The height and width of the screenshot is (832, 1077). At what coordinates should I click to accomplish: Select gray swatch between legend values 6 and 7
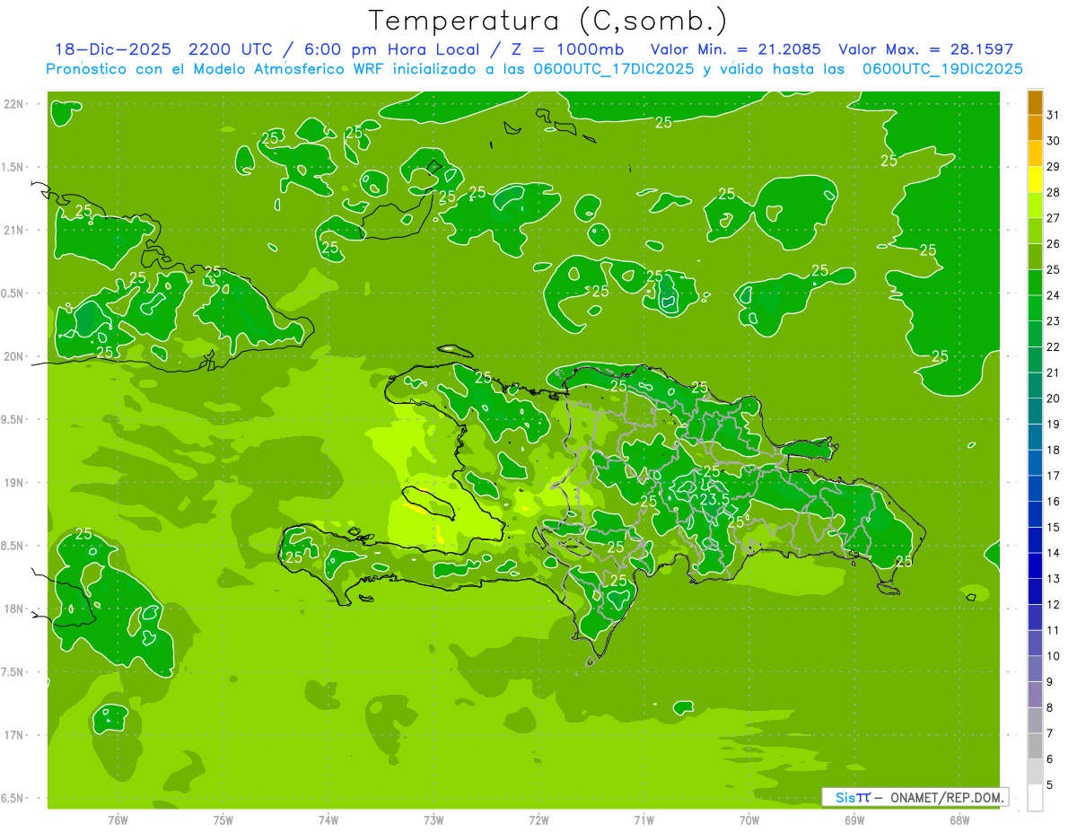click(1035, 747)
